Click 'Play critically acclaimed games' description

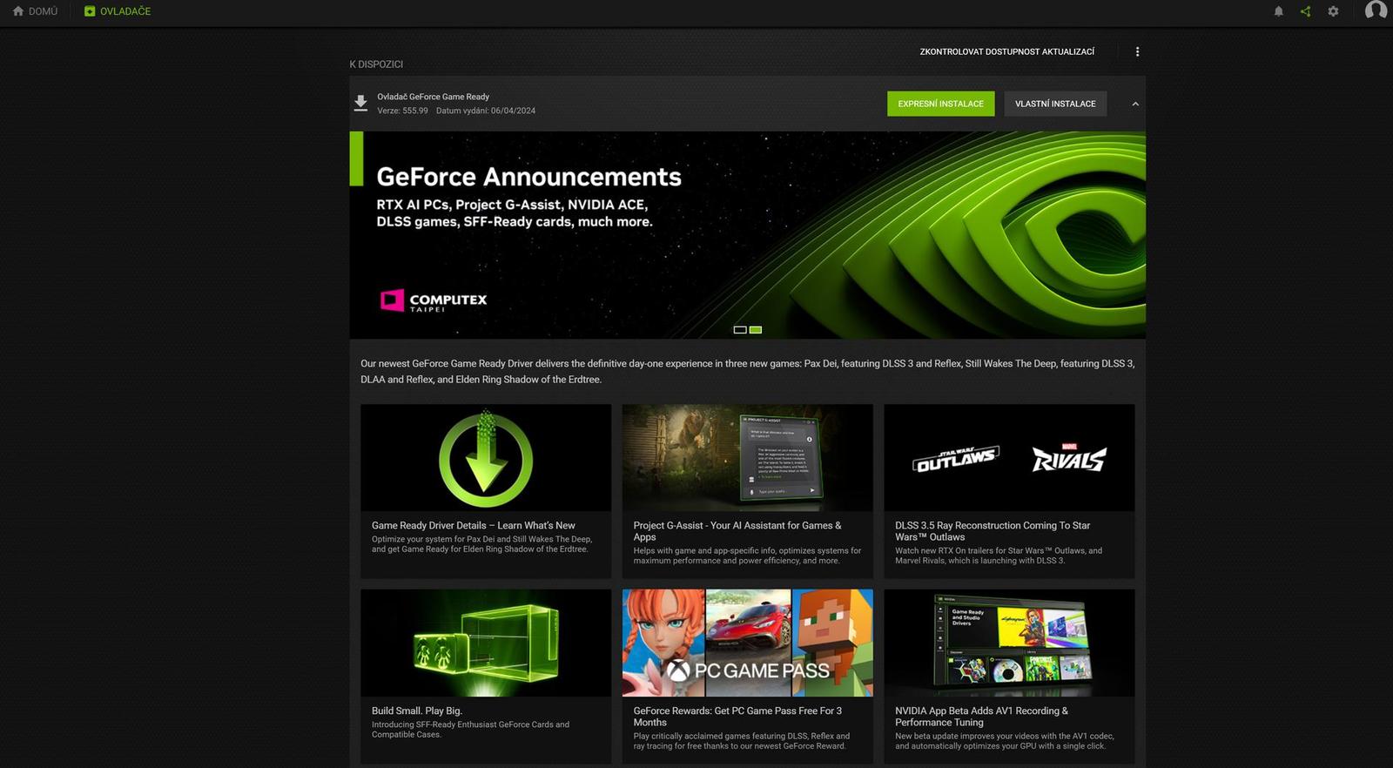[742, 741]
